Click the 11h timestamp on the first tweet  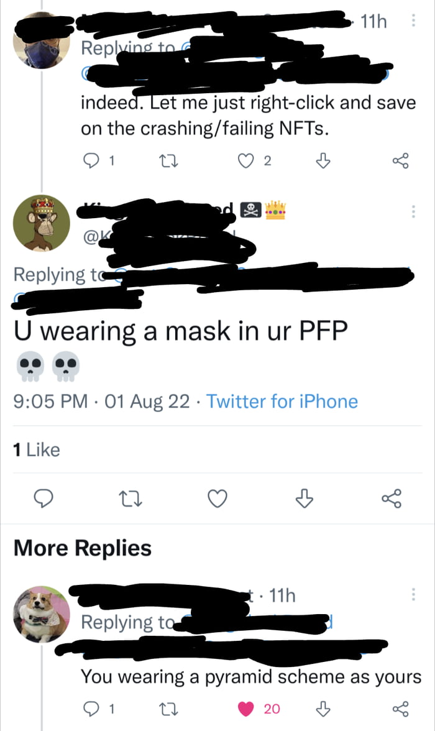pyautogui.click(x=375, y=22)
